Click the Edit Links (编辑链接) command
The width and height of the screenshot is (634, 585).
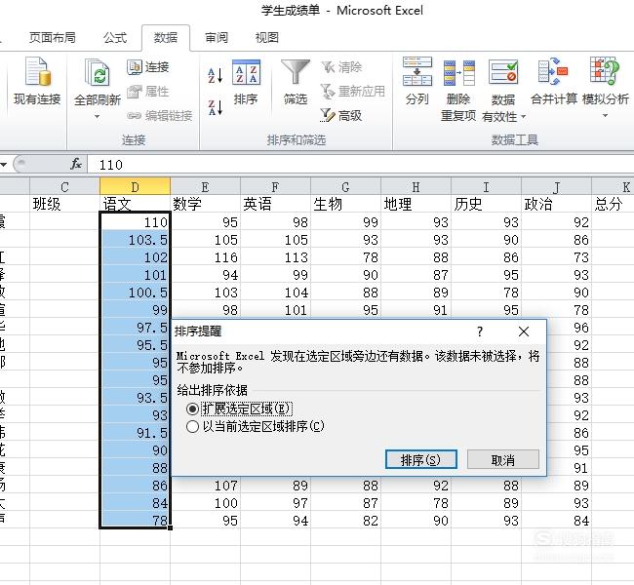pos(160,116)
